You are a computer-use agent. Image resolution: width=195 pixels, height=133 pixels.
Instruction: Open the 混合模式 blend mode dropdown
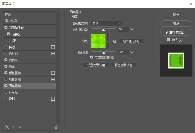[106, 24]
